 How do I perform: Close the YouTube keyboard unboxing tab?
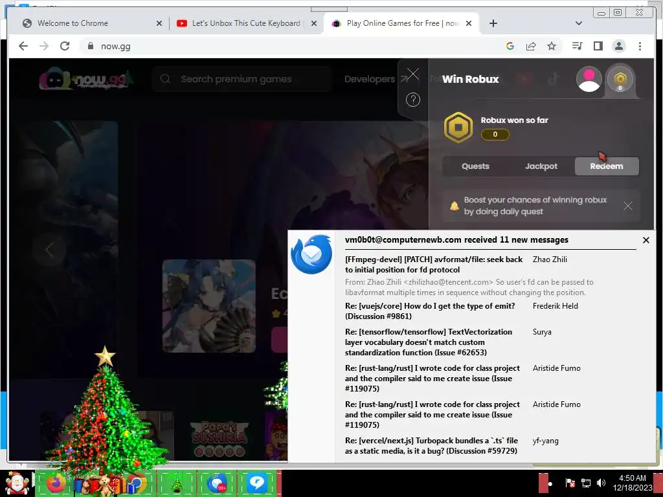314,23
